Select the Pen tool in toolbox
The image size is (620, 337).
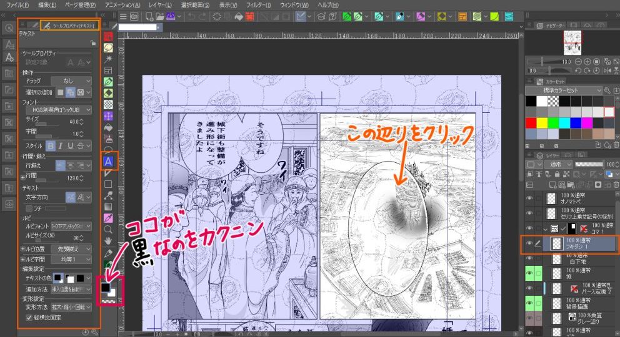108,82
